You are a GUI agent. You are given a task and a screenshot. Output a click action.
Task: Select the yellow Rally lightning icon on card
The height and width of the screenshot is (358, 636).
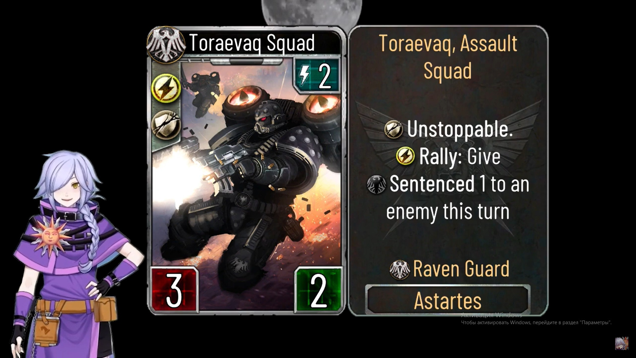tap(166, 88)
